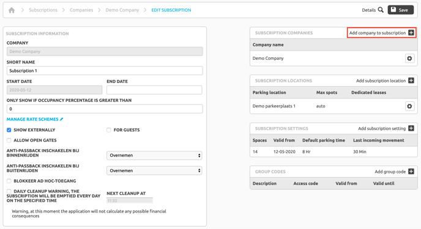Screen dimensions: 421x229
Task: Click the Company name column header
Action: click(x=268, y=45)
